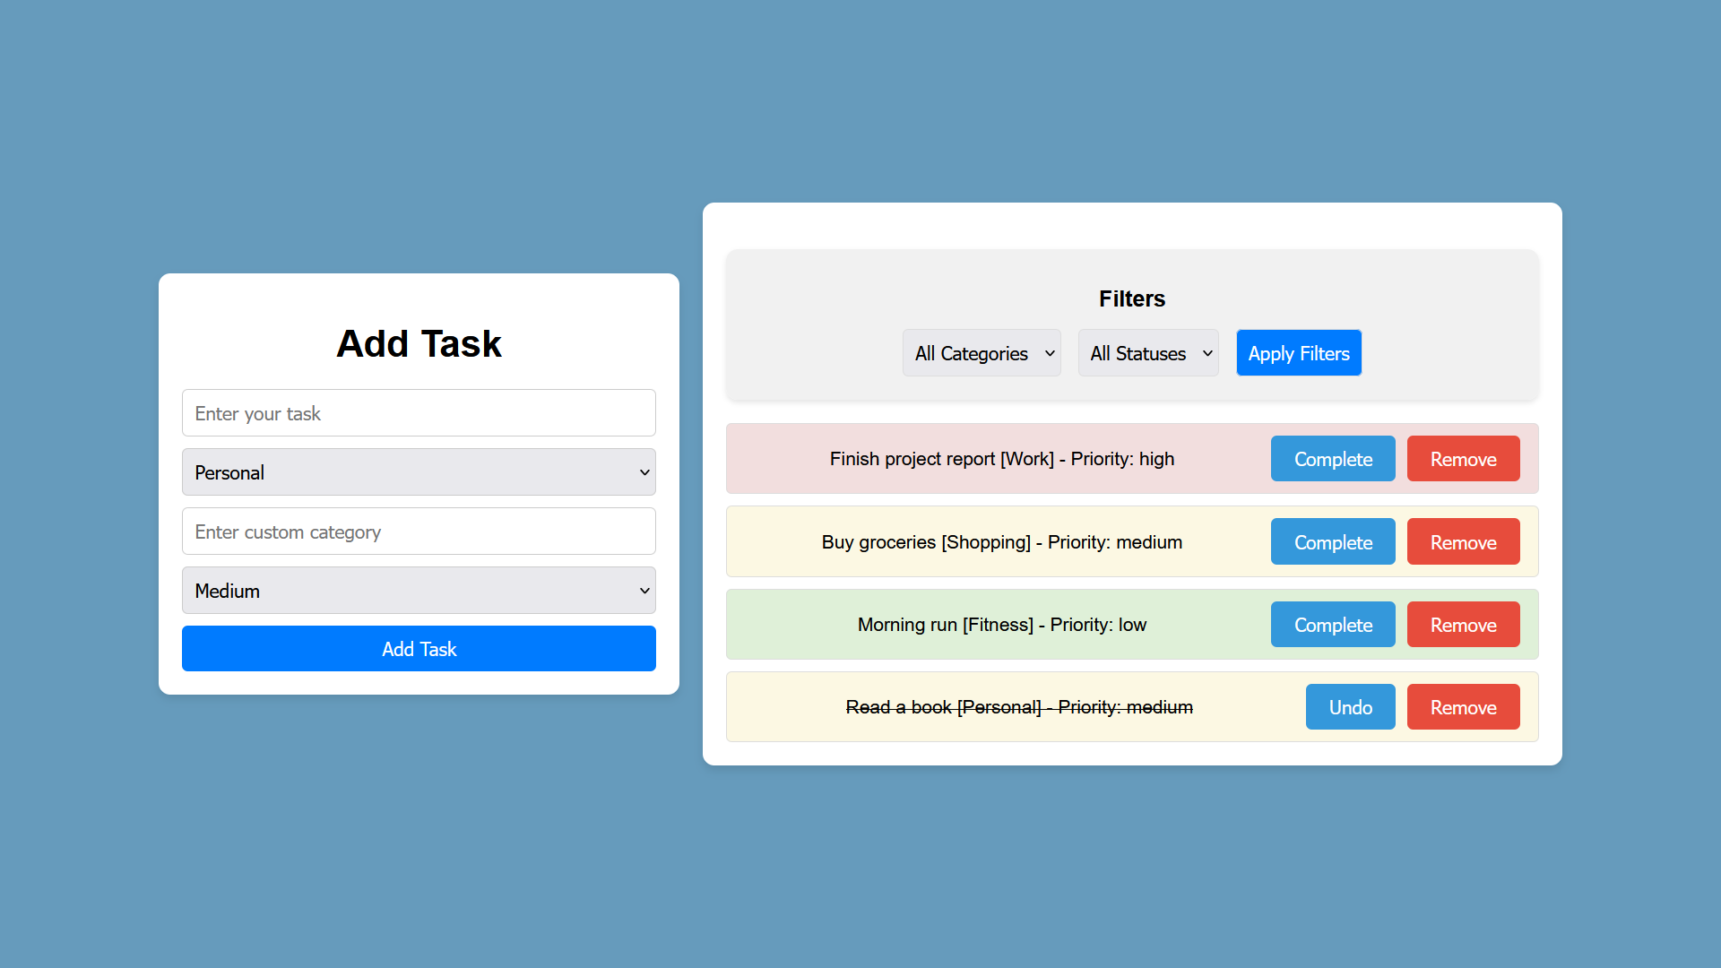Open the Personal category dropdown
1721x968 pixels.
(419, 472)
